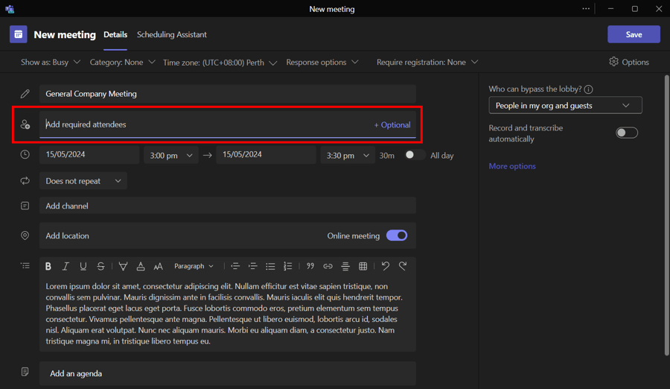Underline the selected text
This screenshot has width=670, height=389.
pos(83,266)
